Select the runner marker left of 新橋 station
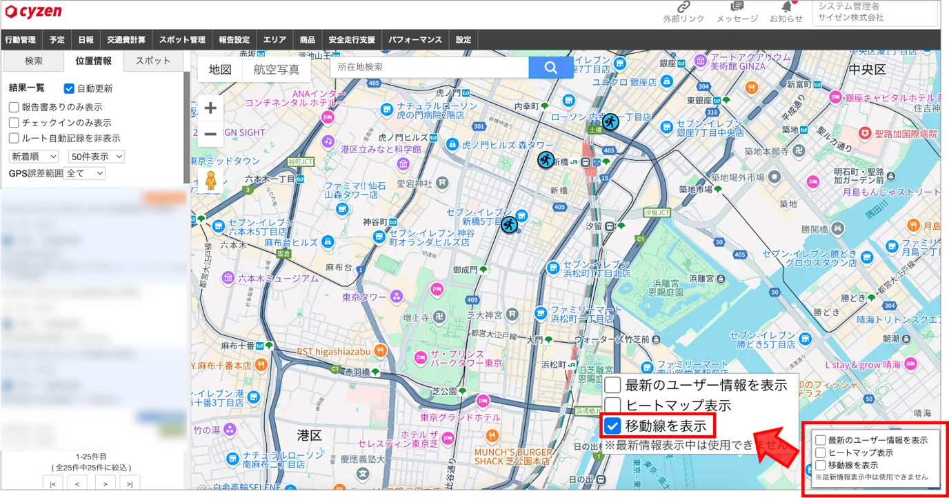This screenshot has width=949, height=498. (546, 160)
